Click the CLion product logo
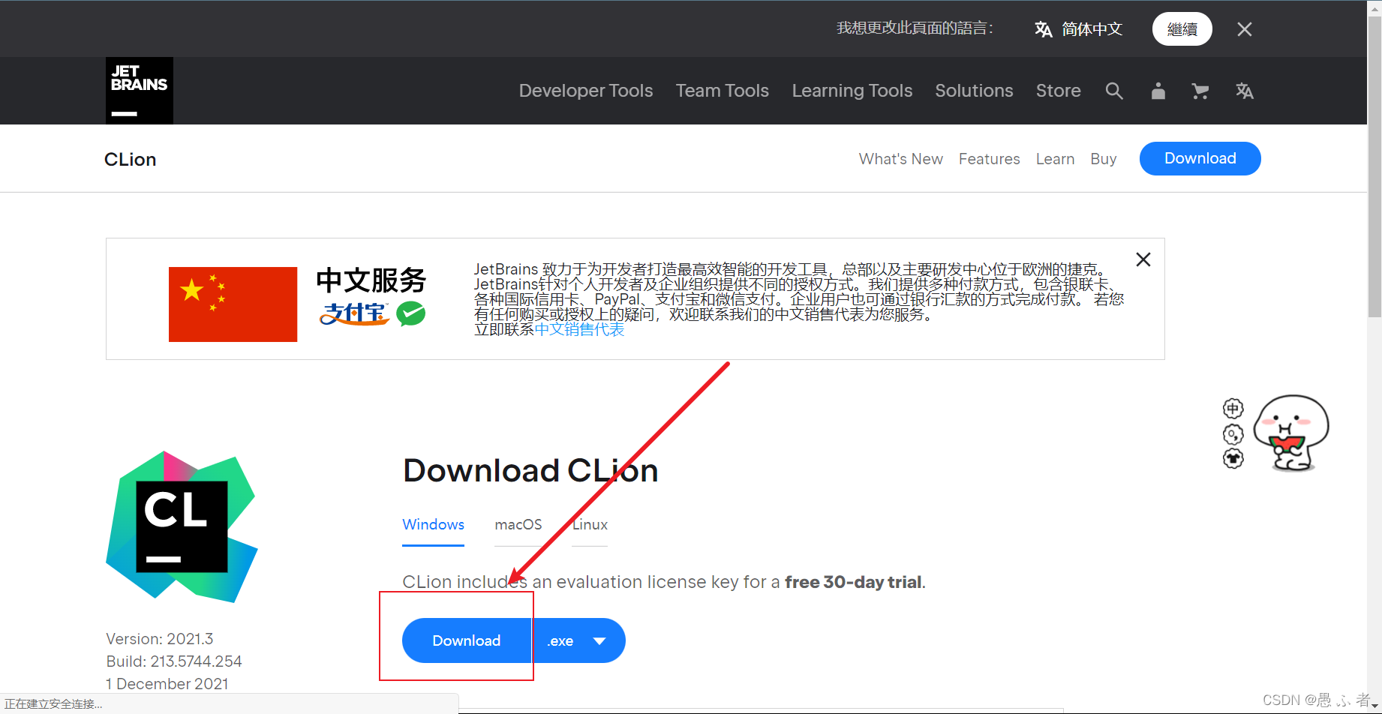Image resolution: width=1382 pixels, height=714 pixels. pos(182,526)
